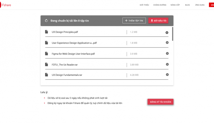Viewport: 214px width, 123px height.
Task: Click the Lưu ý note heading
Action: 44,92
